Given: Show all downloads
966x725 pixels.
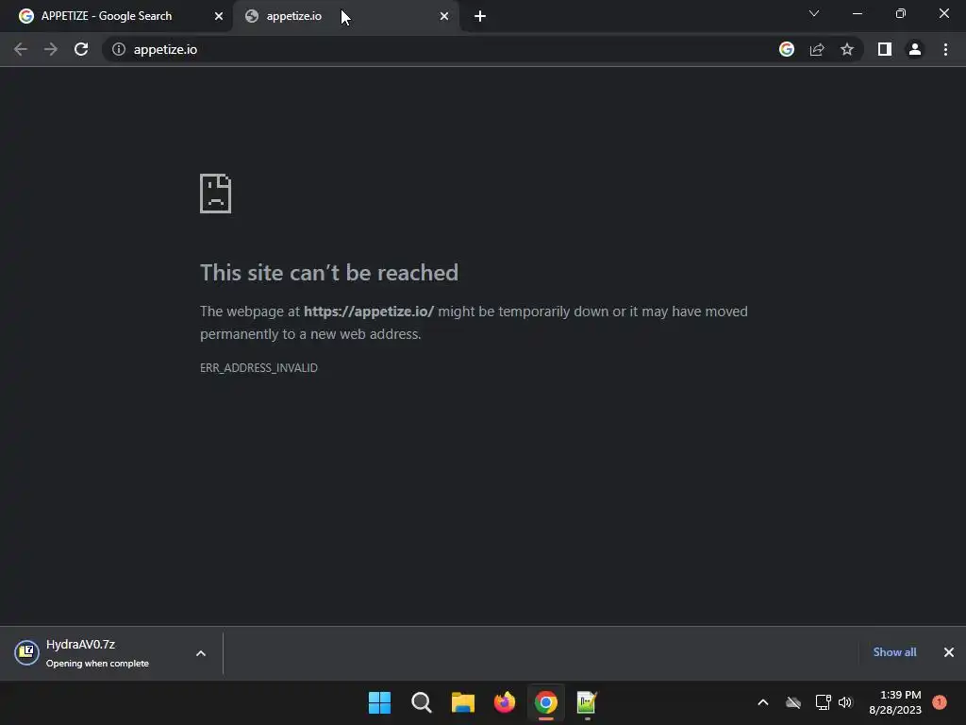Looking at the screenshot, I should [x=894, y=651].
